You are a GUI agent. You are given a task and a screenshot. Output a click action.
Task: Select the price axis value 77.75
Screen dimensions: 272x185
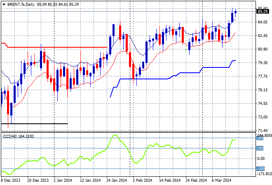coord(263,76)
